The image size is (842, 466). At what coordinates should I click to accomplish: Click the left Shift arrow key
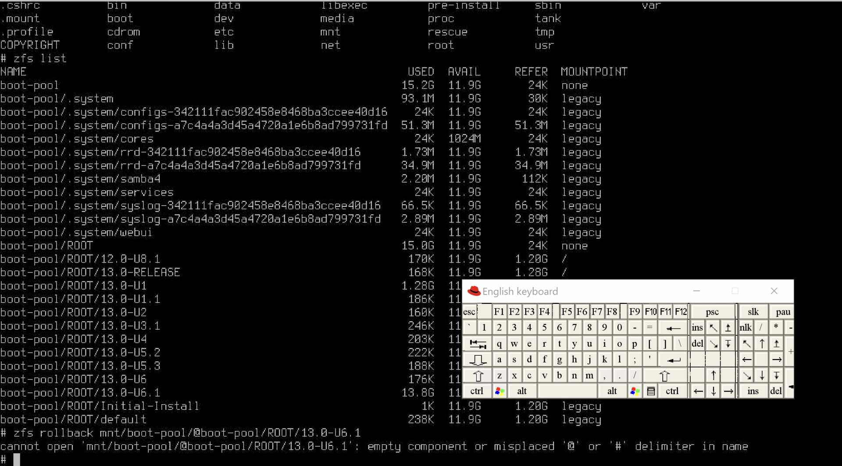pos(477,376)
